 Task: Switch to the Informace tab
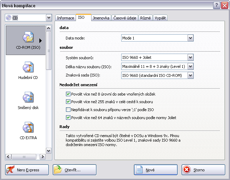(65, 18)
